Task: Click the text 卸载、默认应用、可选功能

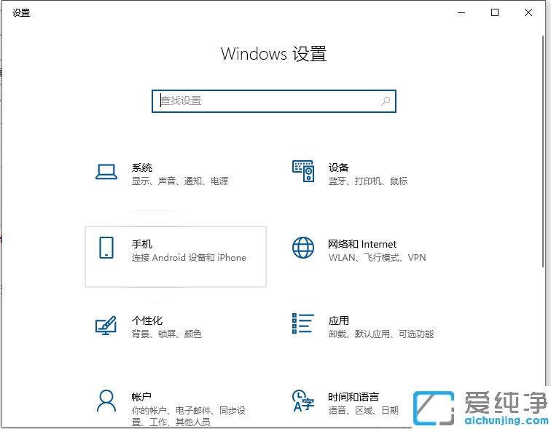Action: [381, 334]
